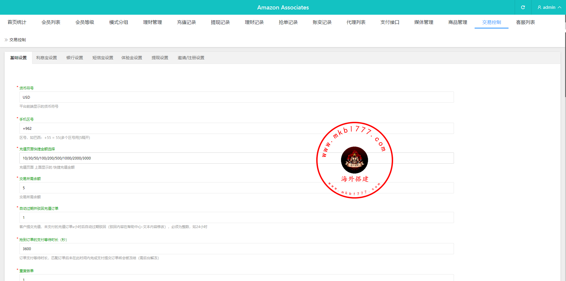Image resolution: width=566 pixels, height=281 pixels.
Task: Open the 提现记录 menu item
Action: tap(220, 22)
